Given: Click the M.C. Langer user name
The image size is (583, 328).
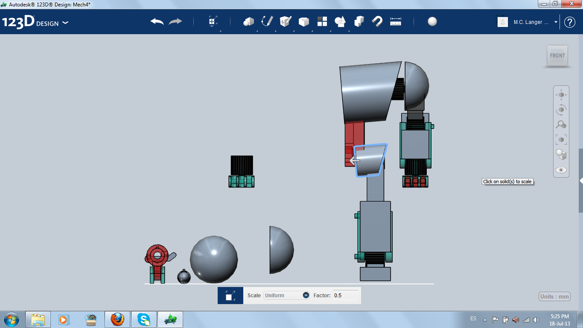Looking at the screenshot, I should pyautogui.click(x=531, y=22).
